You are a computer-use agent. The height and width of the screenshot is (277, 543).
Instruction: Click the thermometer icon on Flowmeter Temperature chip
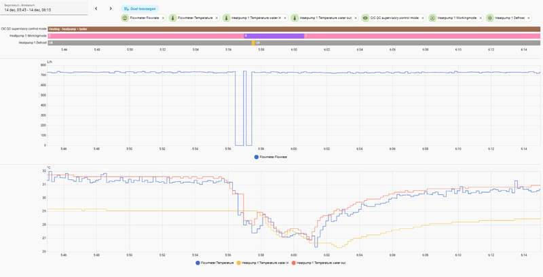pyautogui.click(x=172, y=18)
